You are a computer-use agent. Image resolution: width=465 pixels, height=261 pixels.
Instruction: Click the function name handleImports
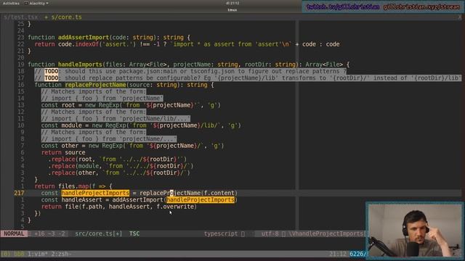click(x=80, y=65)
